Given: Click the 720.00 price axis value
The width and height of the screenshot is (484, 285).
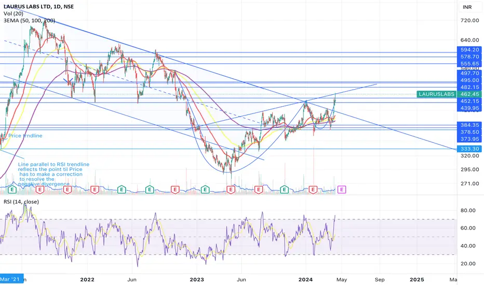Looking at the screenshot, I should tap(469, 20).
